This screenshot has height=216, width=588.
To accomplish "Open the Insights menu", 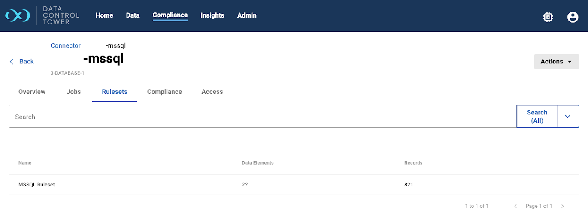I will click(212, 15).
